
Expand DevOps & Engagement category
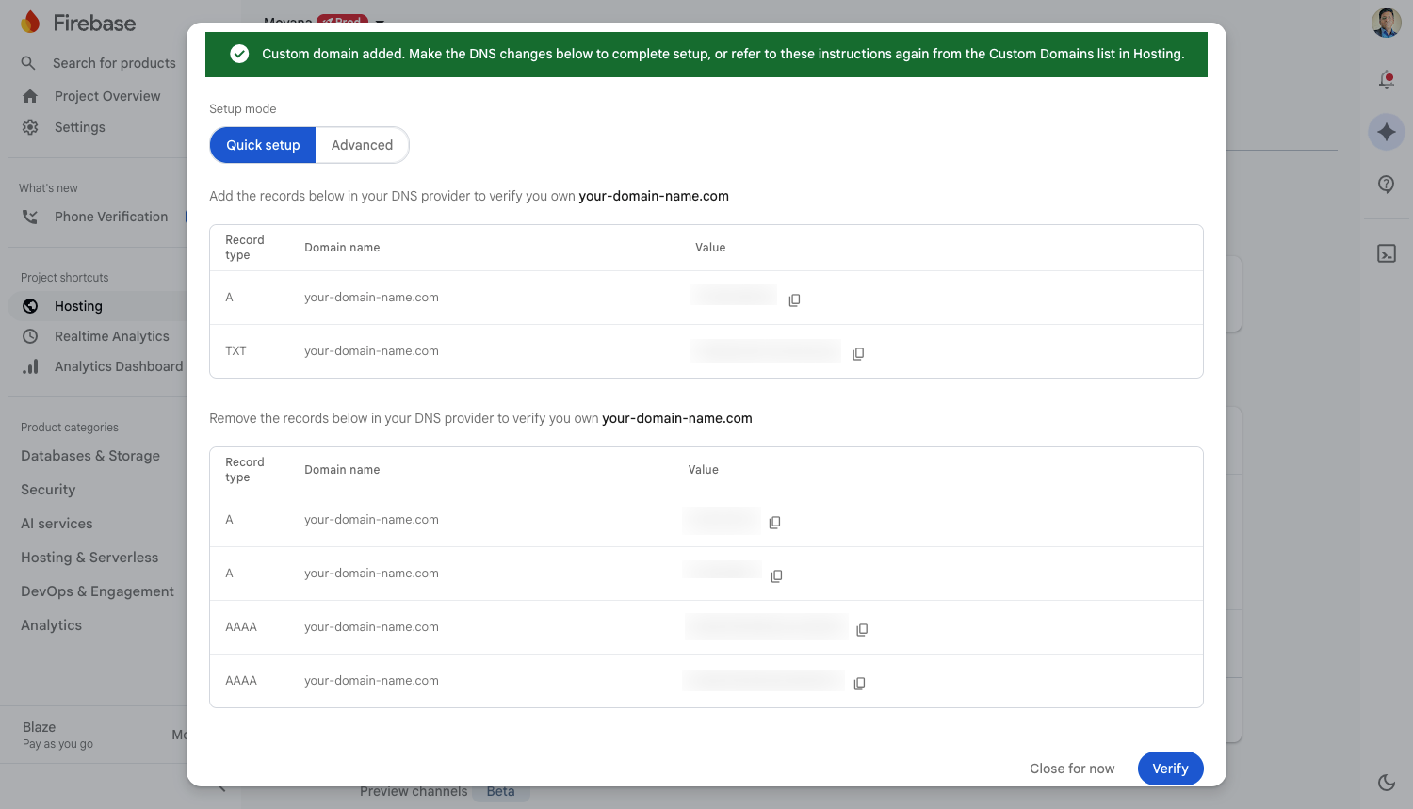pyautogui.click(x=97, y=591)
